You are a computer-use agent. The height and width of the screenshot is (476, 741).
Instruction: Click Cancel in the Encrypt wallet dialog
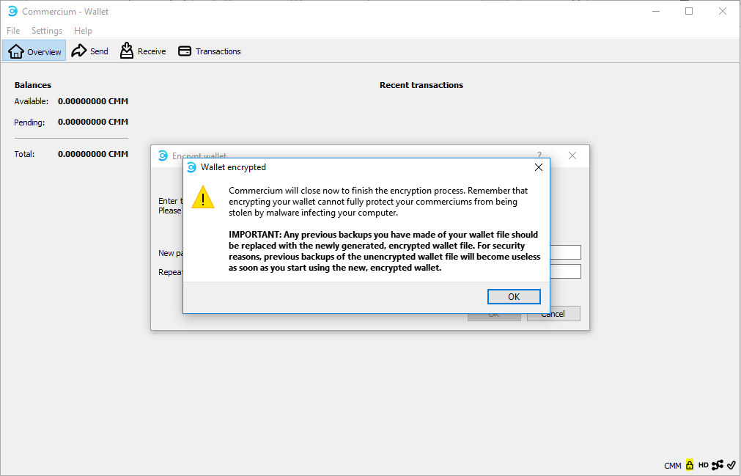tap(553, 314)
